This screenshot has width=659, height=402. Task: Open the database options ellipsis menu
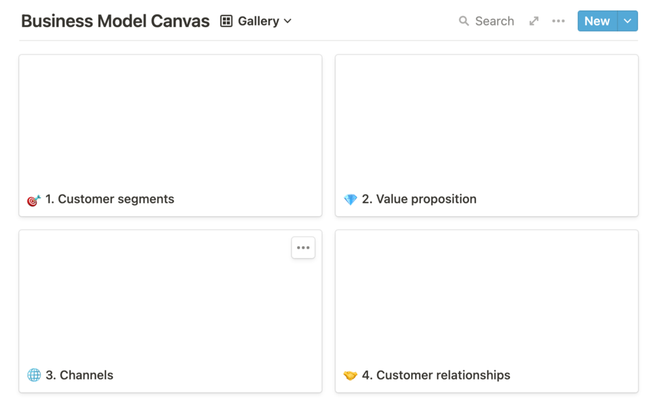(x=558, y=21)
